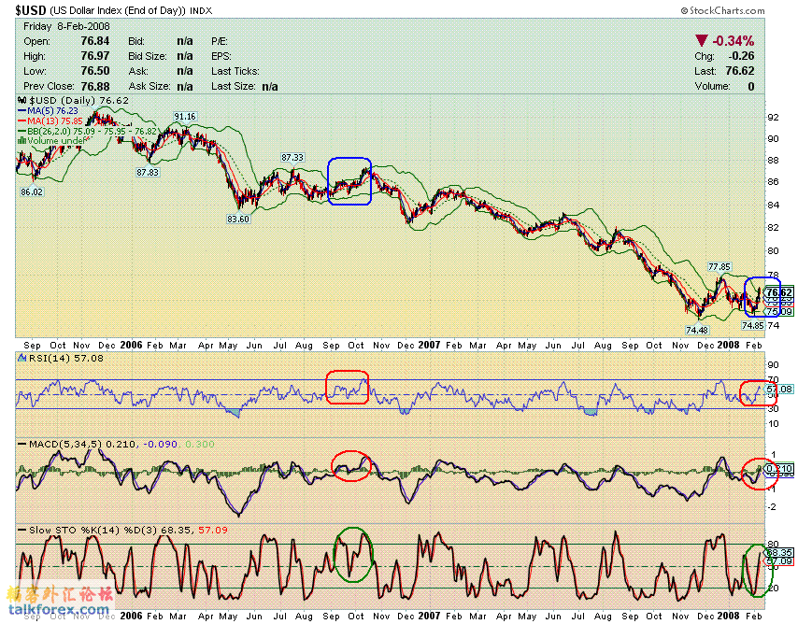812x624 pixels.
Task: Click the MA(5) 76.23 legend entry
Action: point(48,111)
